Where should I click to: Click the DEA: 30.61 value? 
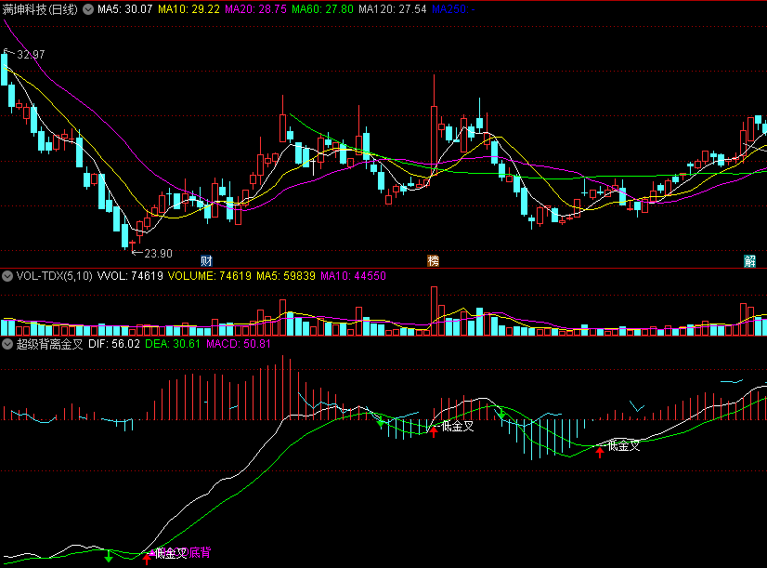(173, 344)
